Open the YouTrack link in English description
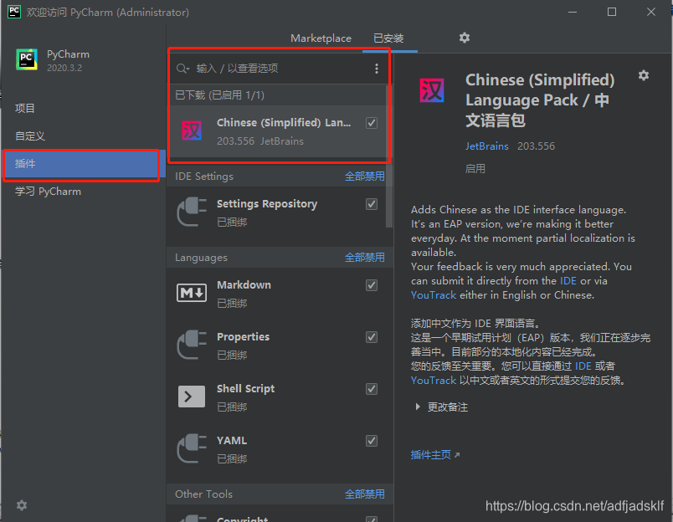Screen dimensions: 673x522 (x=434, y=295)
